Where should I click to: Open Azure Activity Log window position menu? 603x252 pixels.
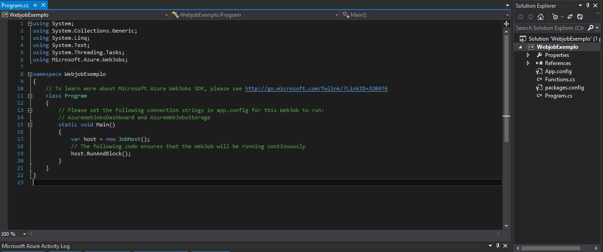tap(491, 246)
